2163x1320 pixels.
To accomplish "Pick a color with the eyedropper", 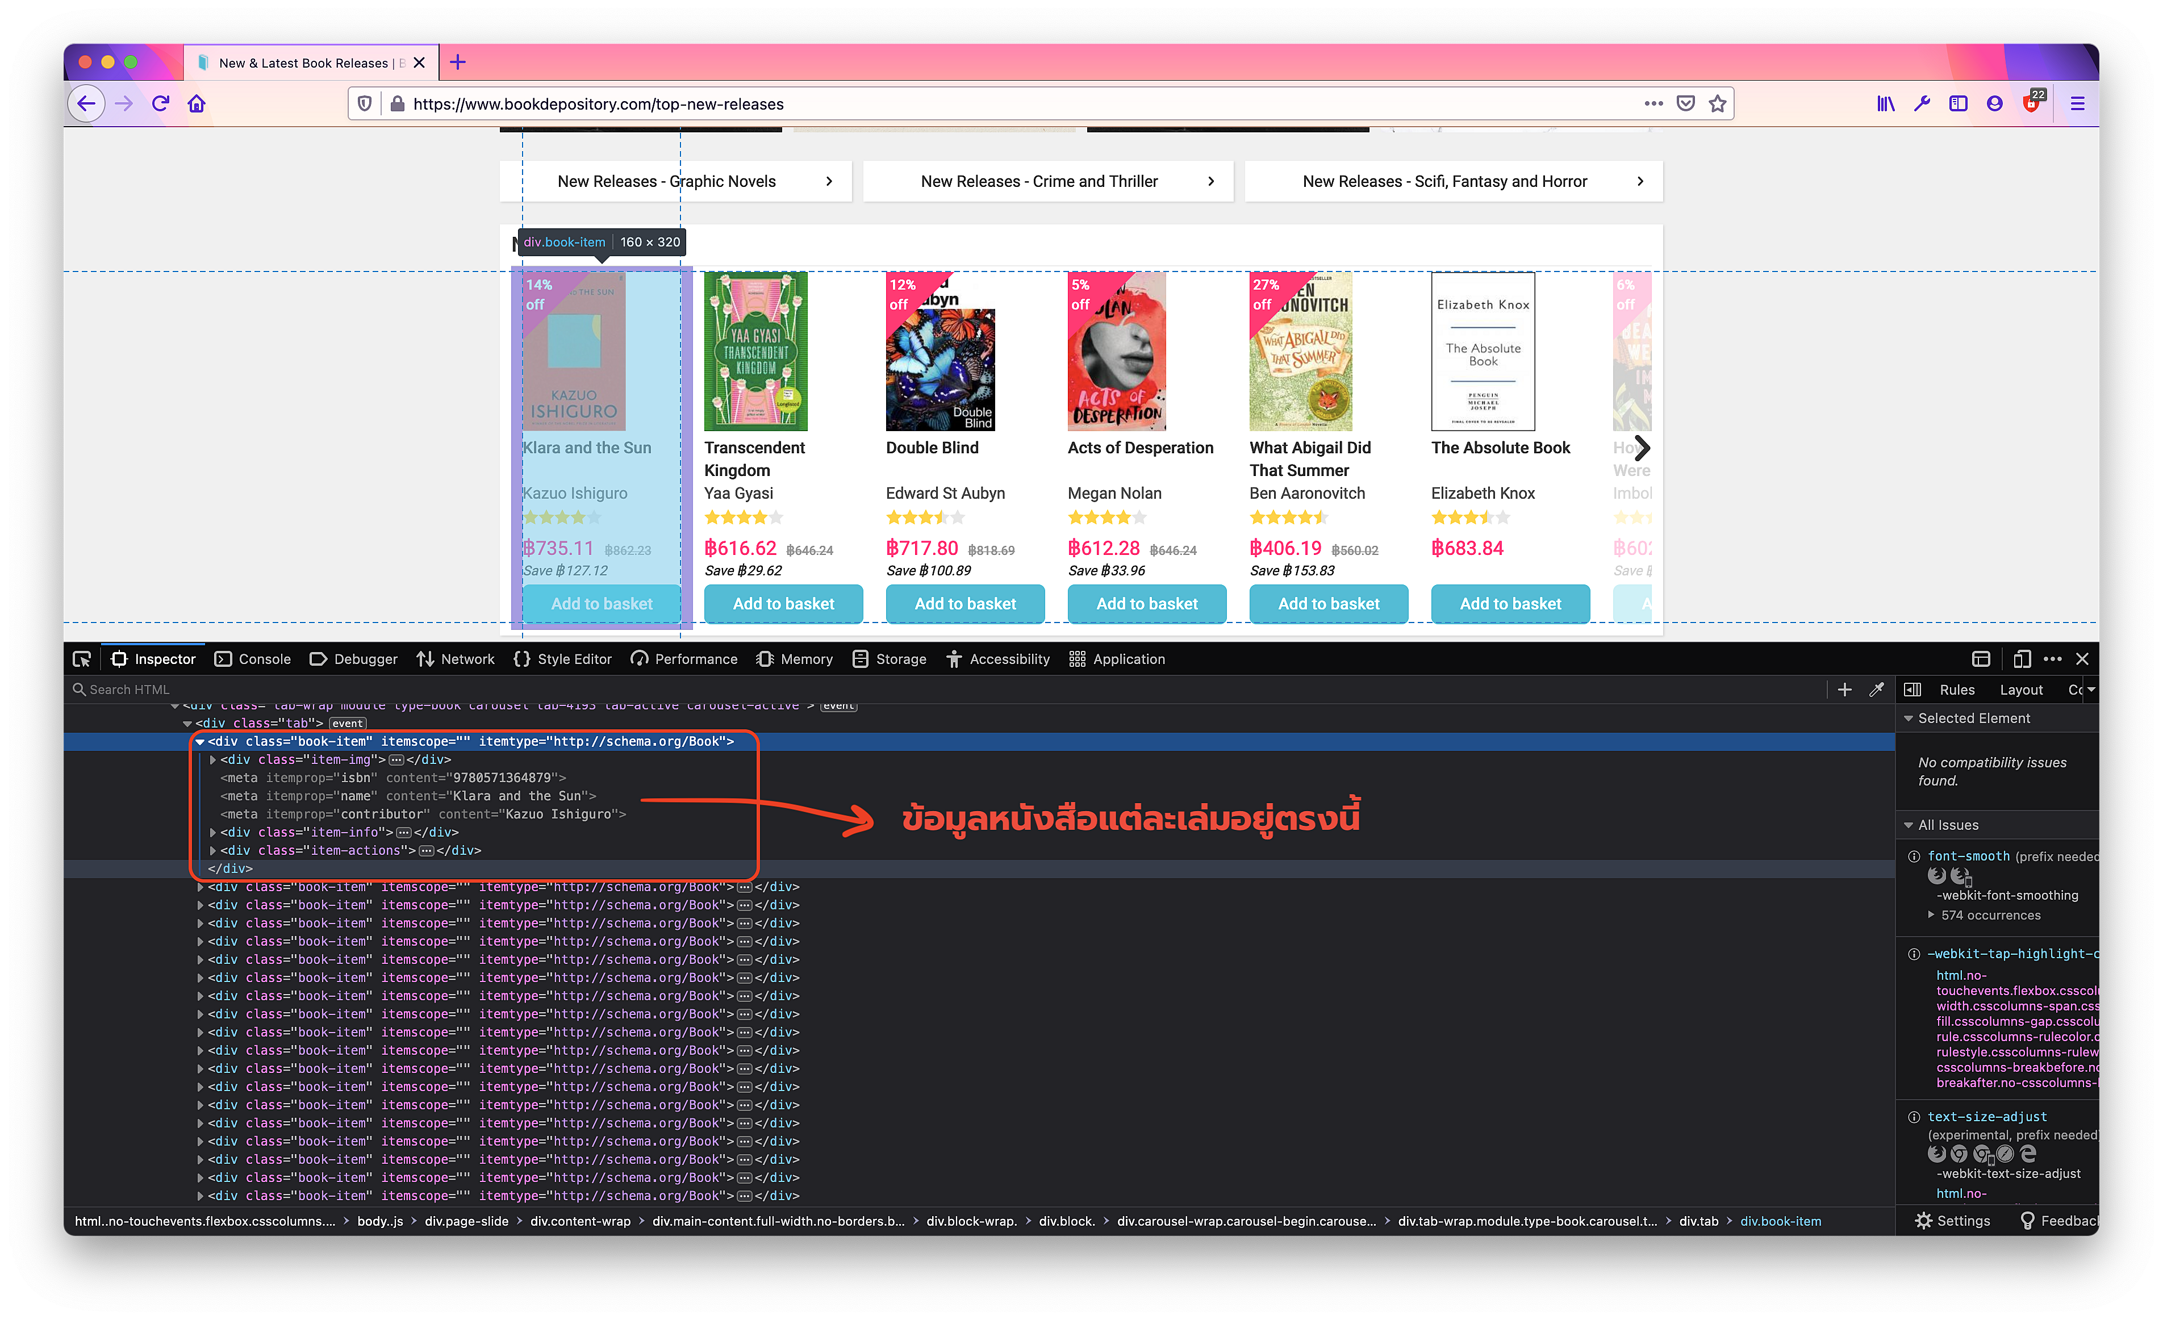I will [1876, 690].
